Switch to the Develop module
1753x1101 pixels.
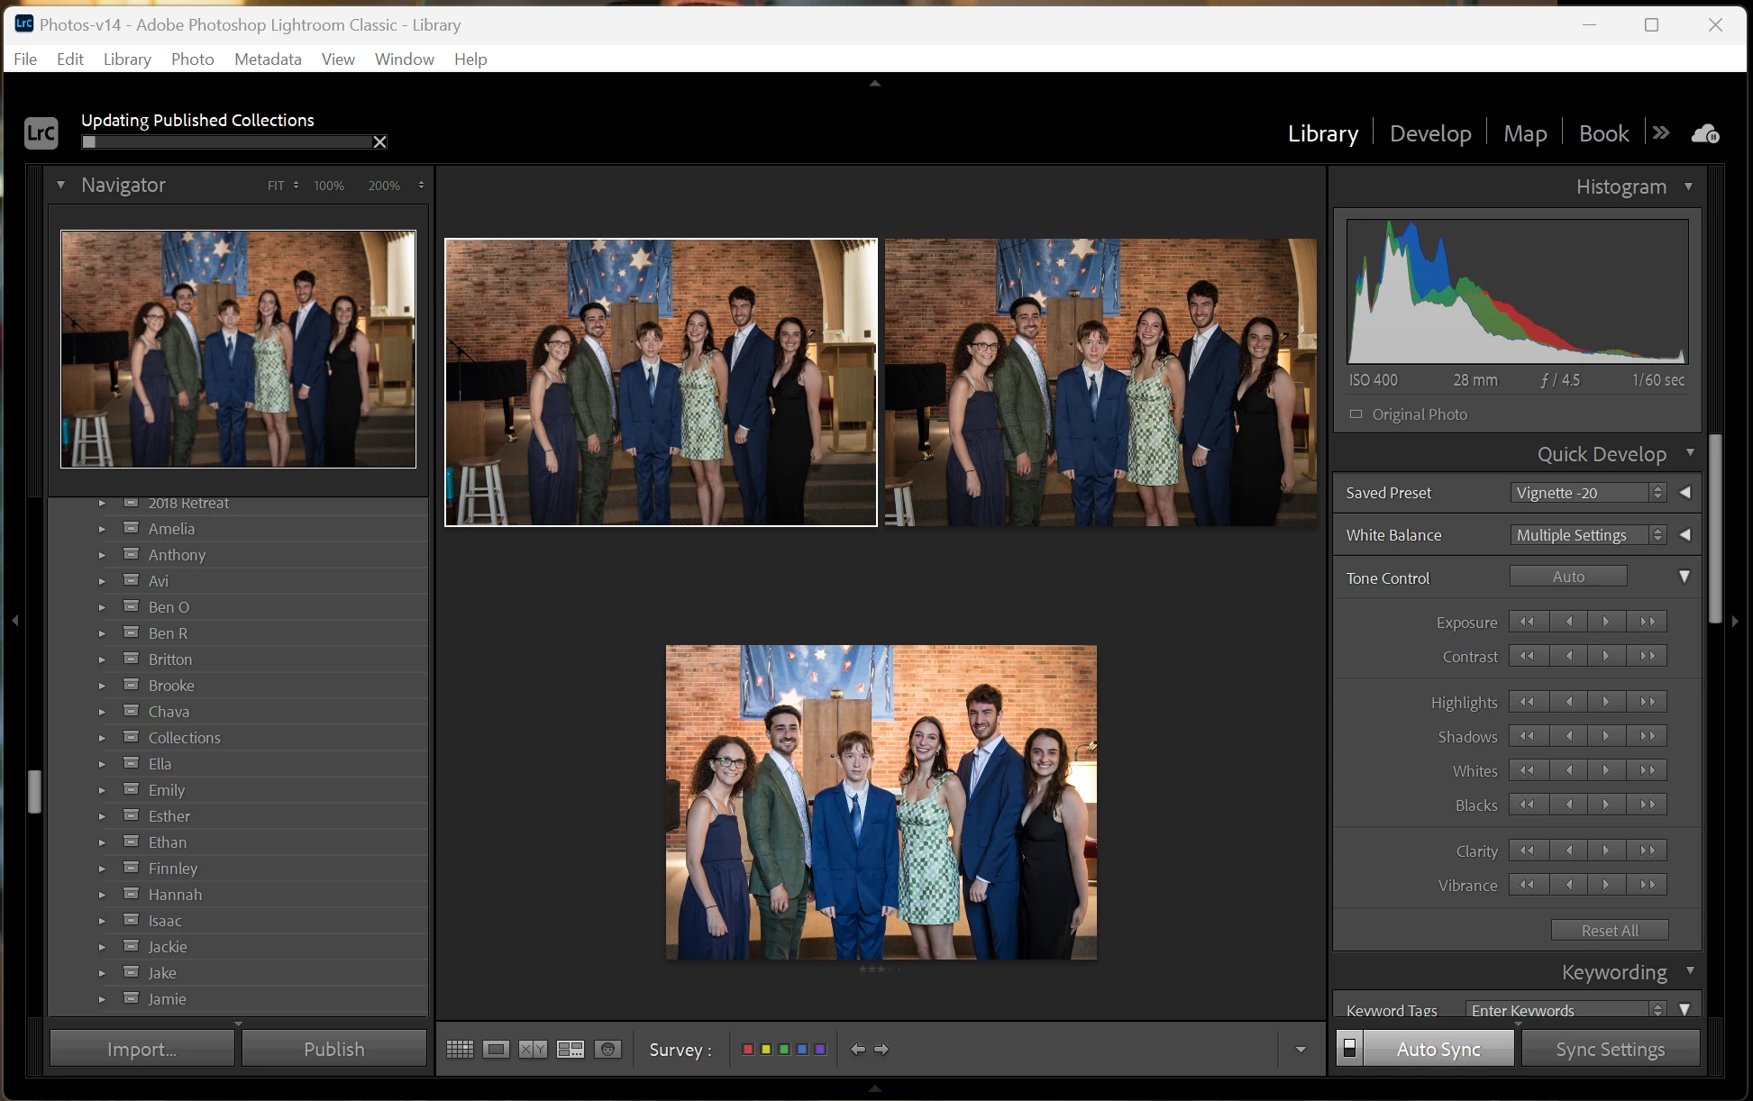point(1430,133)
